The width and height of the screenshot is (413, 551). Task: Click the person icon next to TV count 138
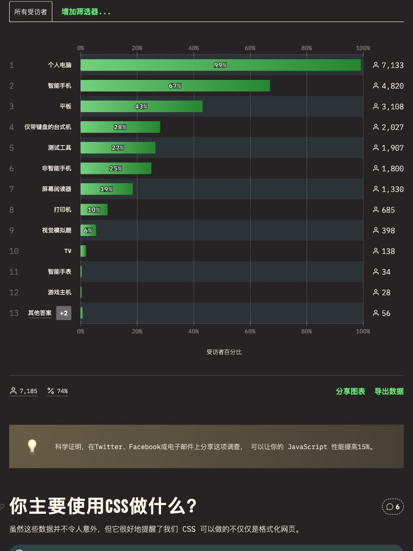375,251
